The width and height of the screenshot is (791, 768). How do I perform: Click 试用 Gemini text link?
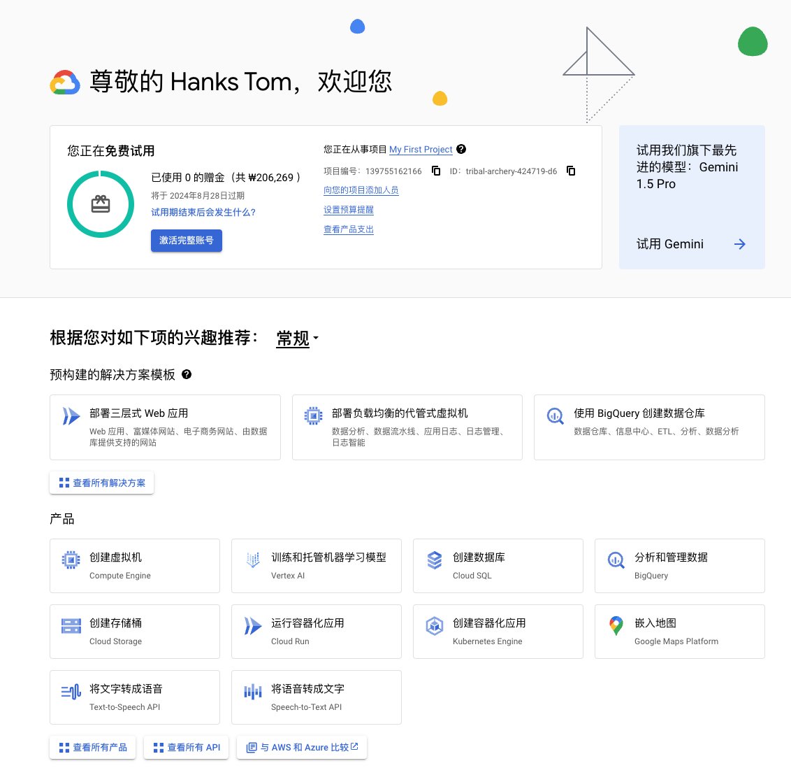tap(669, 244)
